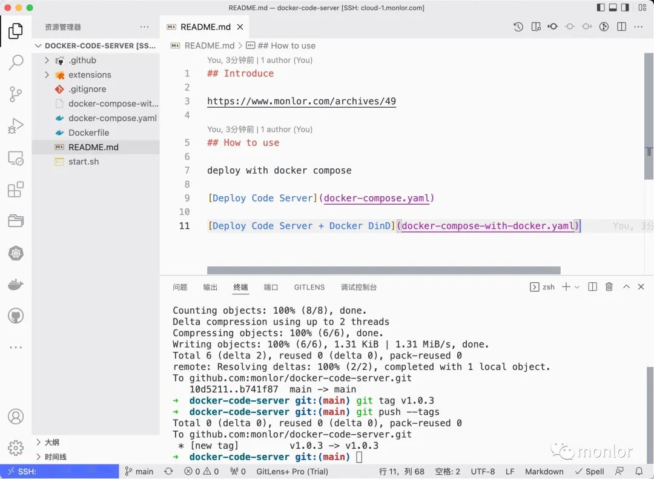Screen dimensions: 654x479
Task: Open the UTF-8 encoding selector
Action: coord(483,472)
